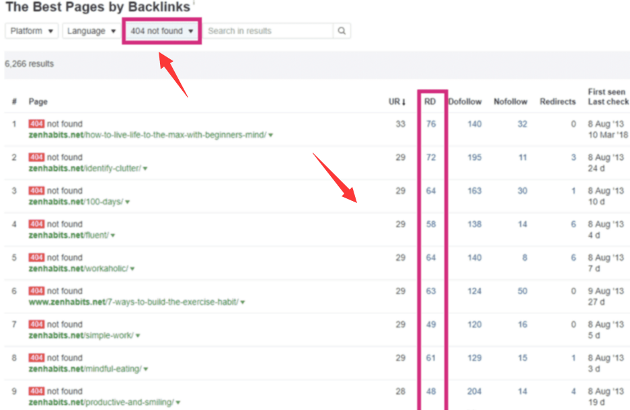Click the search magnifier icon
630x410 pixels.
coord(342,31)
